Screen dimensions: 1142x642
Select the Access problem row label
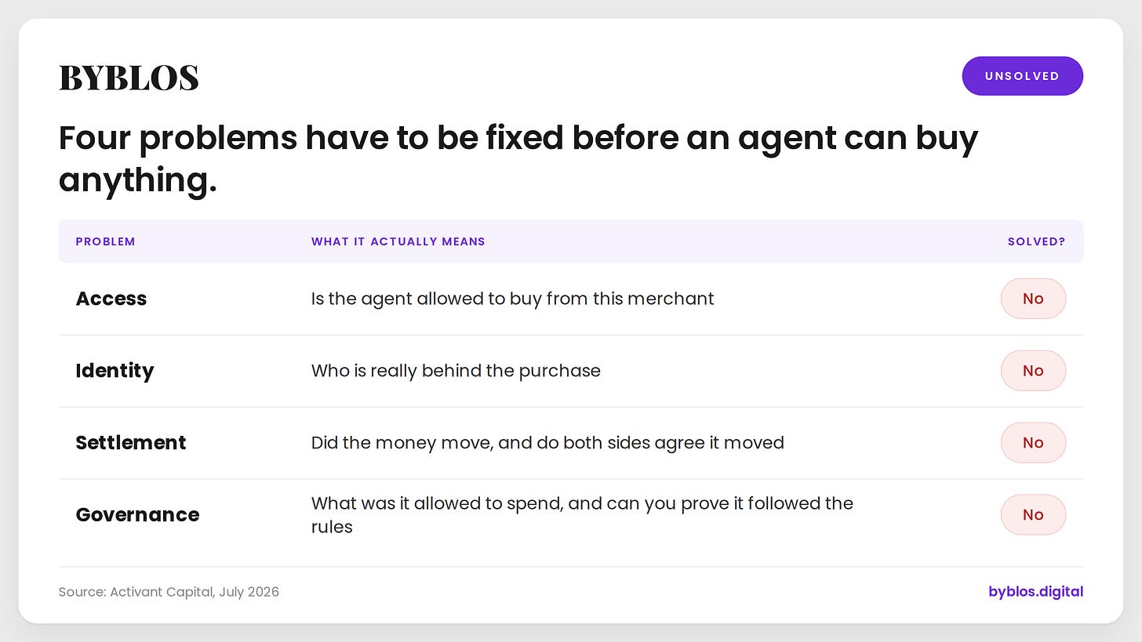click(x=111, y=299)
